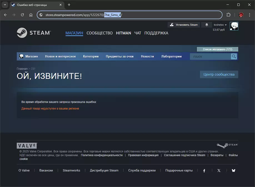Follow the Главная breadcrumb link
Viewport: 255px width, 187px height.
pyautogui.click(x=22, y=69)
